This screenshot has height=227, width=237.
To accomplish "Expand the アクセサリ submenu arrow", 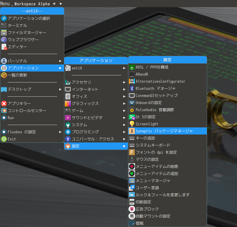I will click(x=124, y=82).
